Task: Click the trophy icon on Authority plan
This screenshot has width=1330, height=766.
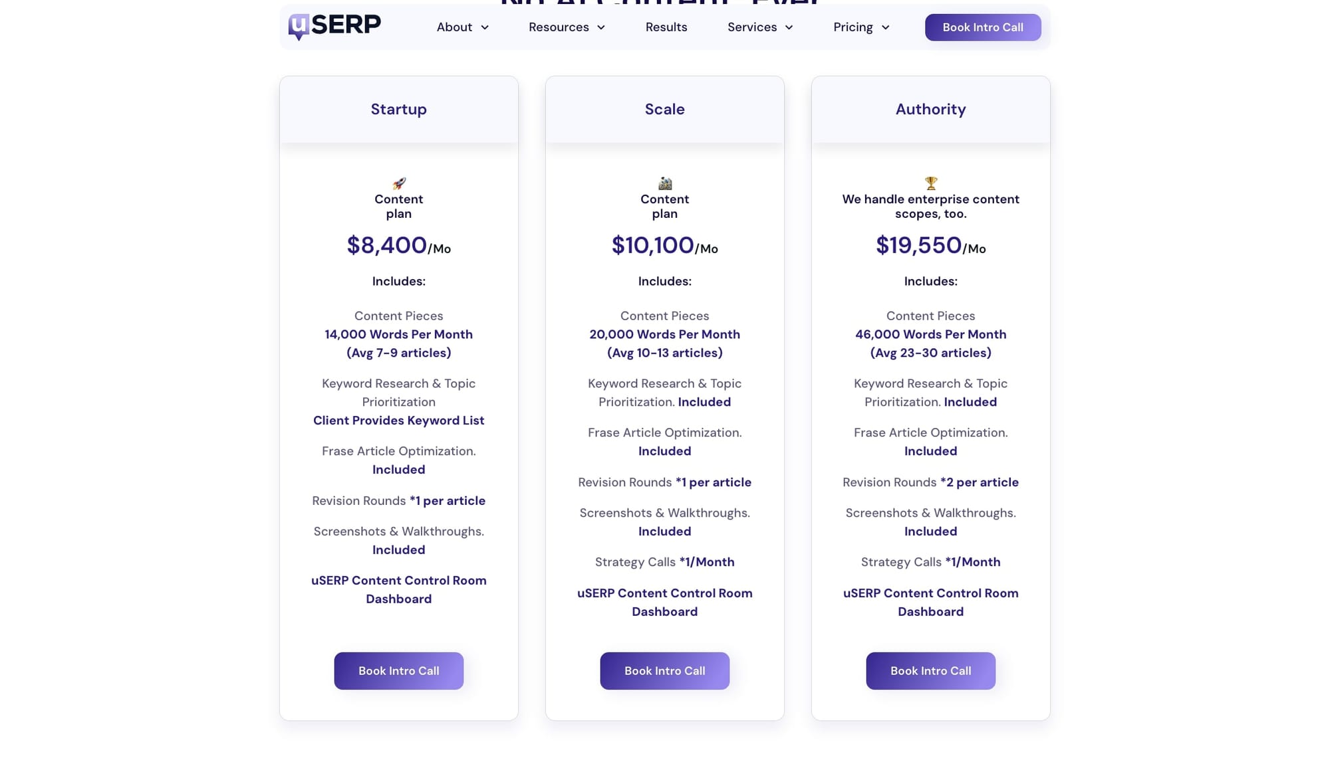Action: (930, 182)
